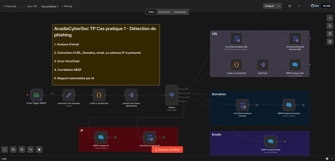Open the workflow history icon
335x161 pixels.
pyautogui.click(x=289, y=6)
